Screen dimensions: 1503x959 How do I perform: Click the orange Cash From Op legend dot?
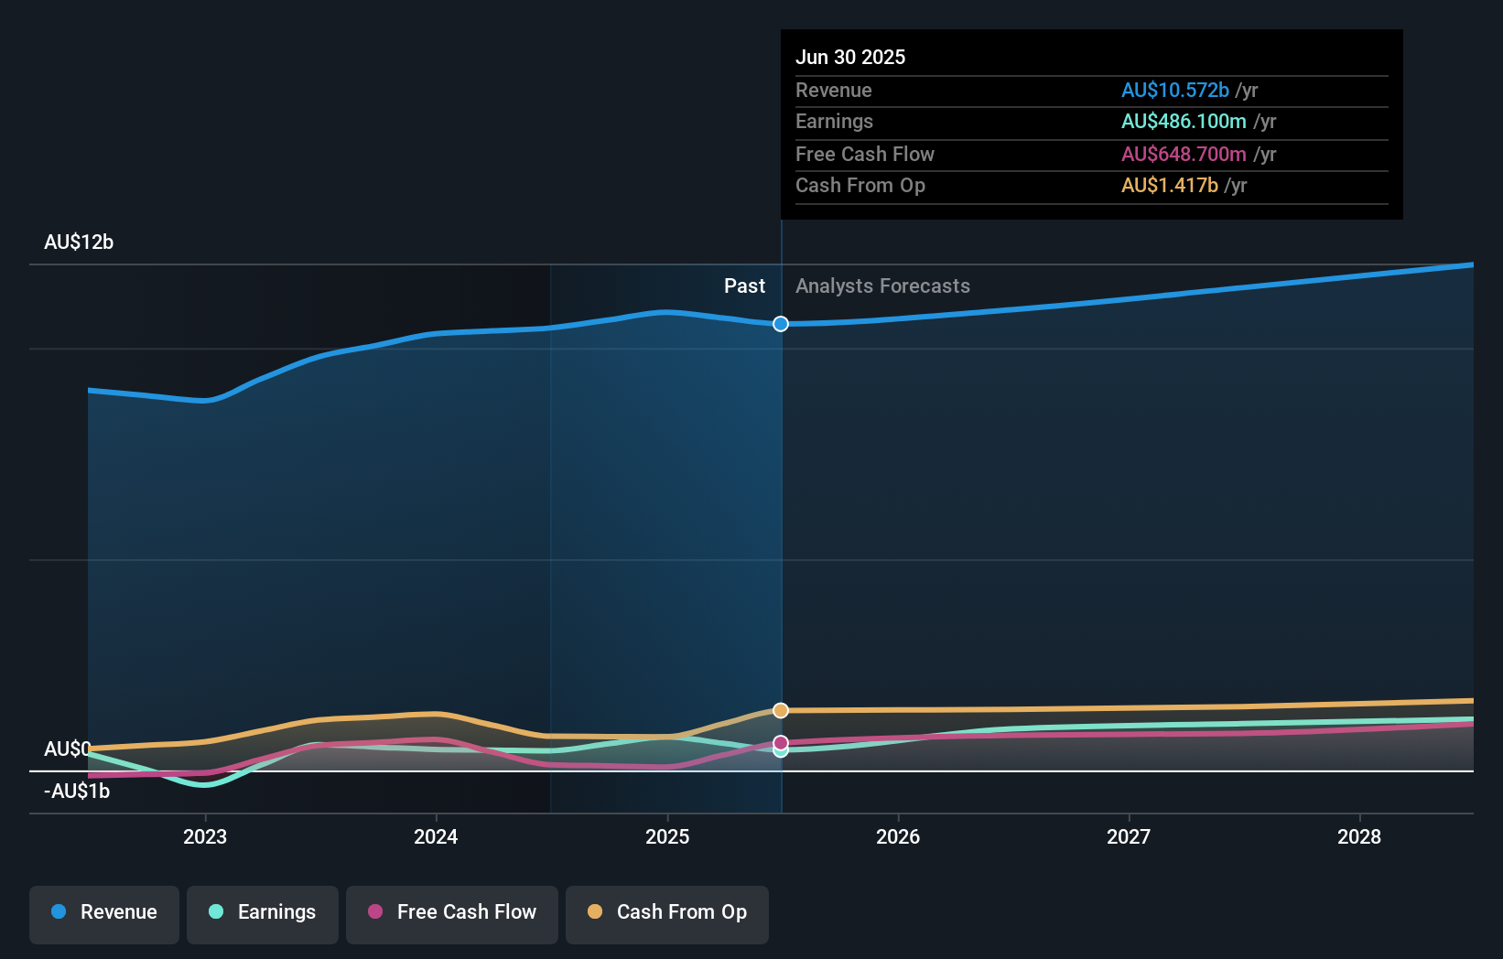tap(596, 912)
